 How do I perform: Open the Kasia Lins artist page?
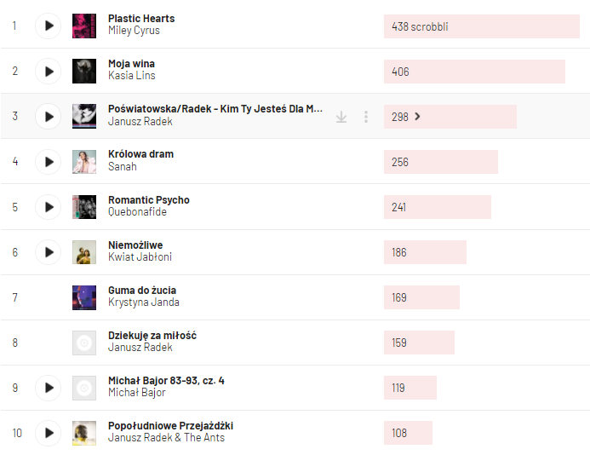coord(131,76)
